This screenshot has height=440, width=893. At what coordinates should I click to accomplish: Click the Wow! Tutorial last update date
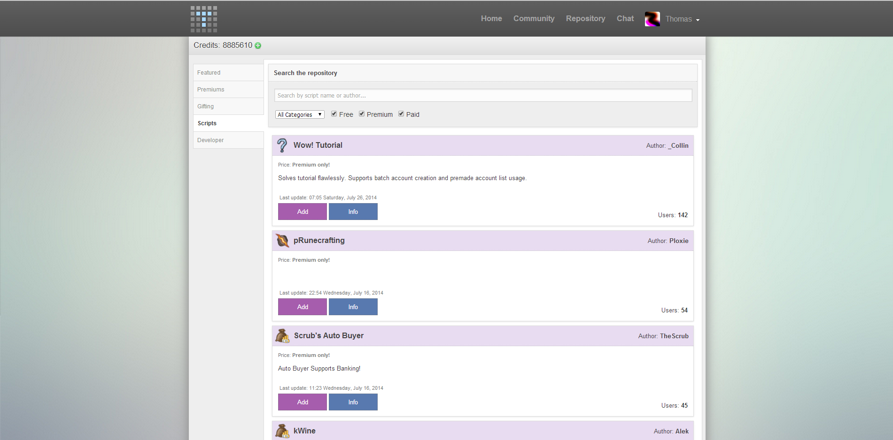328,197
